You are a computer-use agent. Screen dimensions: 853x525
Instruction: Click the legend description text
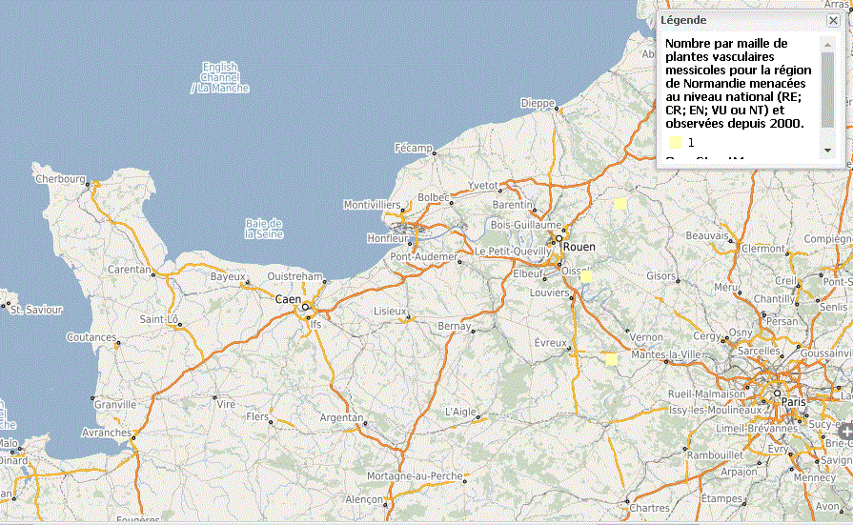[x=736, y=83]
